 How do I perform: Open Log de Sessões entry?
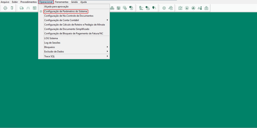pyautogui.click(x=74, y=42)
